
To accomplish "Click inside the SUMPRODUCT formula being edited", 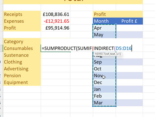I will pyautogui.click(x=87, y=48).
